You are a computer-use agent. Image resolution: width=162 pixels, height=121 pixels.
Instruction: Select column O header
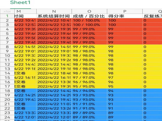point(89,11)
